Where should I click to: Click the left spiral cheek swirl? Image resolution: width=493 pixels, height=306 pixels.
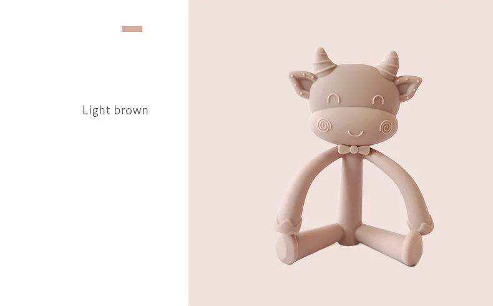tap(325, 125)
